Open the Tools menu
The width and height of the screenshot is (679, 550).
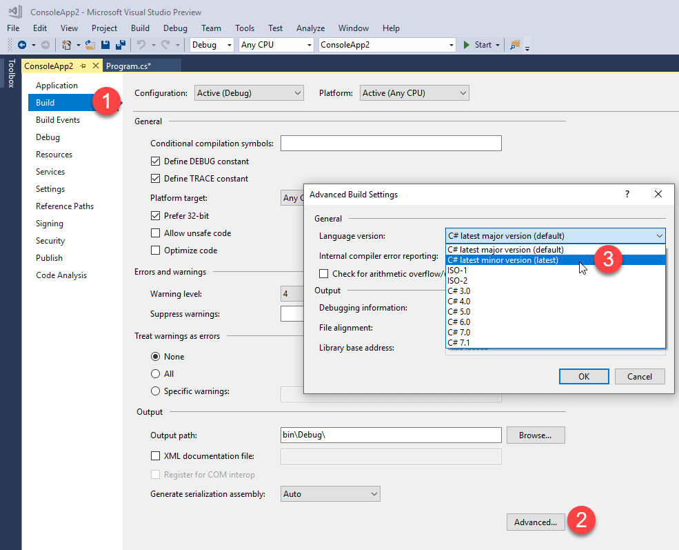click(245, 28)
